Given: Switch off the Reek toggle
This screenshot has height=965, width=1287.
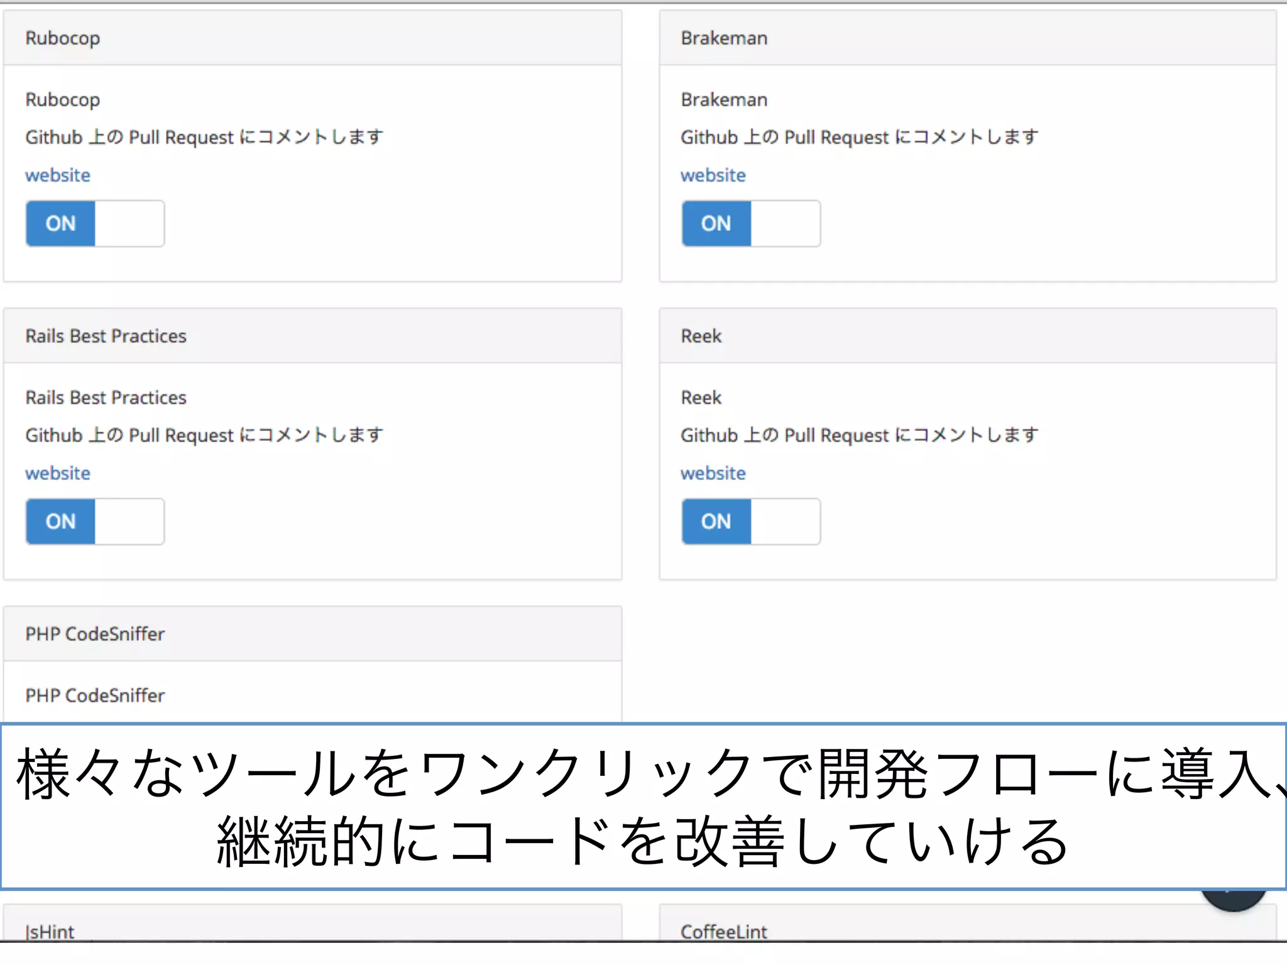Looking at the screenshot, I should click(x=750, y=521).
